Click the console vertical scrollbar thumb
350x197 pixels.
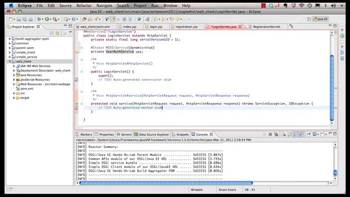click(x=335, y=173)
